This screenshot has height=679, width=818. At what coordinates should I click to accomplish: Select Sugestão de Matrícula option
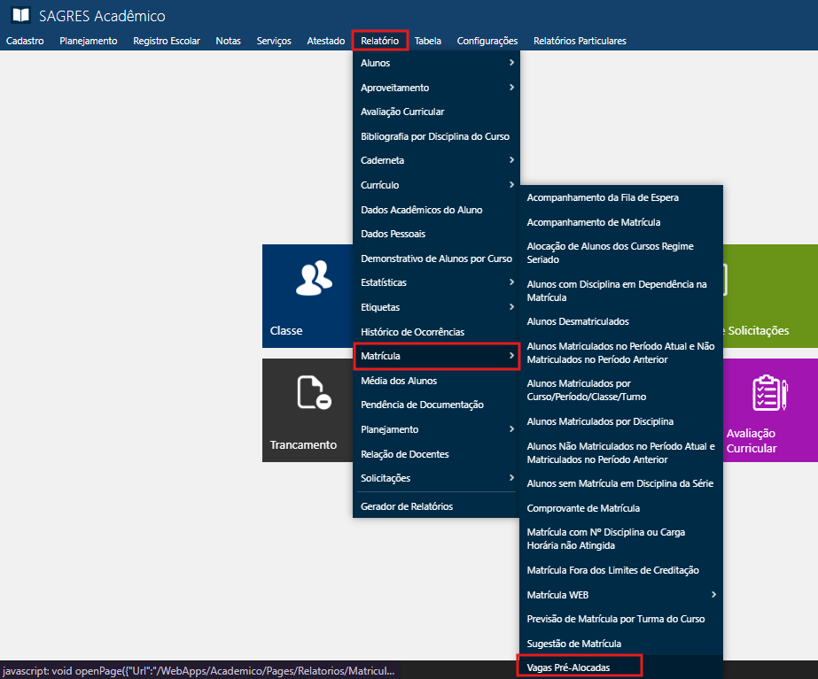[573, 643]
